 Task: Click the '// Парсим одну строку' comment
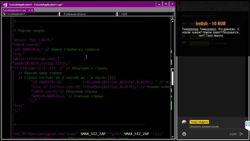coord(40,73)
